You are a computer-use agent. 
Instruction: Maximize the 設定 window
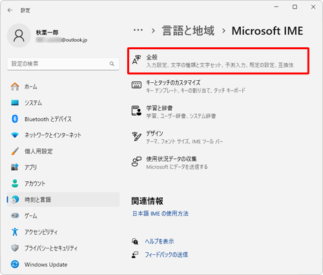click(295, 7)
